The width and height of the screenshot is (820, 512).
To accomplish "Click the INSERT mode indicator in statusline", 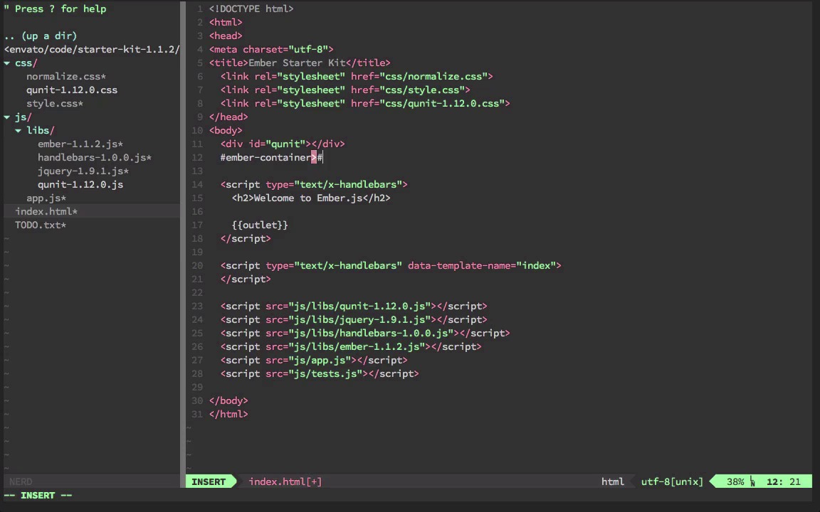I will coord(209,481).
